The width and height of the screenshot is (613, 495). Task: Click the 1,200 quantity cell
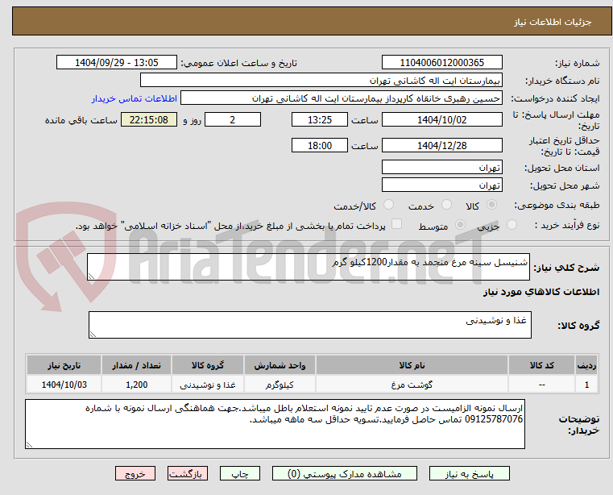136,385
